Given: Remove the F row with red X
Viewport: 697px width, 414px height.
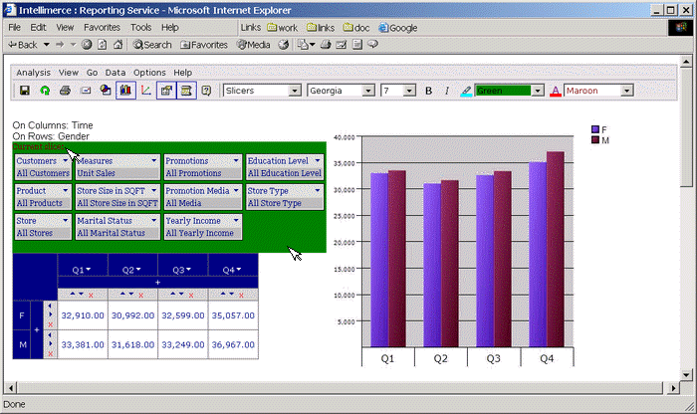Looking at the screenshot, I should pyautogui.click(x=50, y=324).
